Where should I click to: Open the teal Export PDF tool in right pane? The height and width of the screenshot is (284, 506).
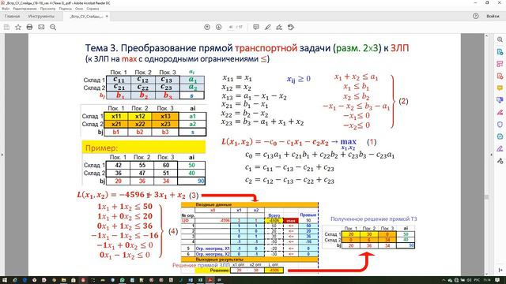tap(500, 52)
